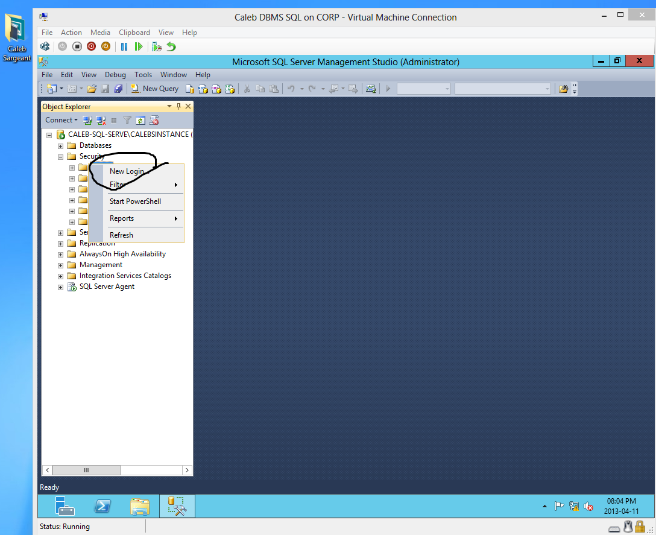This screenshot has width=656, height=535.
Task: Reset the VM with the green play icon
Action: pyautogui.click(x=139, y=46)
